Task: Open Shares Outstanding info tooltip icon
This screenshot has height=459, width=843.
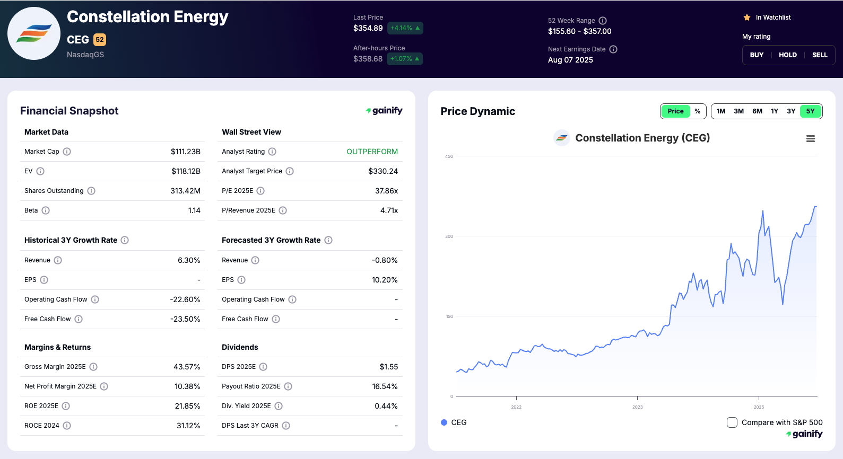Action: click(91, 191)
